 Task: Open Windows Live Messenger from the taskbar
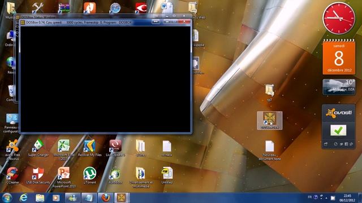pos(73,198)
